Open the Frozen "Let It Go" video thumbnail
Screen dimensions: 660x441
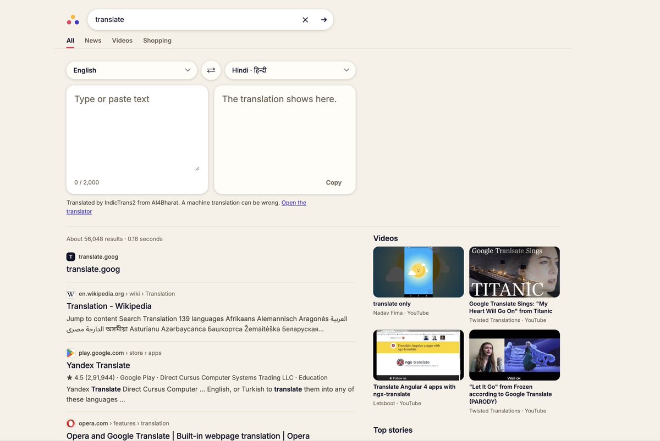[x=514, y=355]
